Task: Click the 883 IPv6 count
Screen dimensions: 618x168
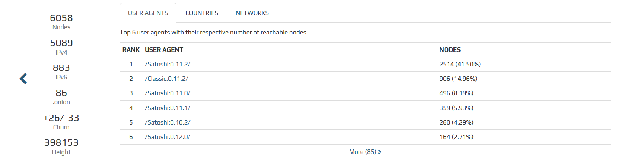Action: tap(61, 72)
